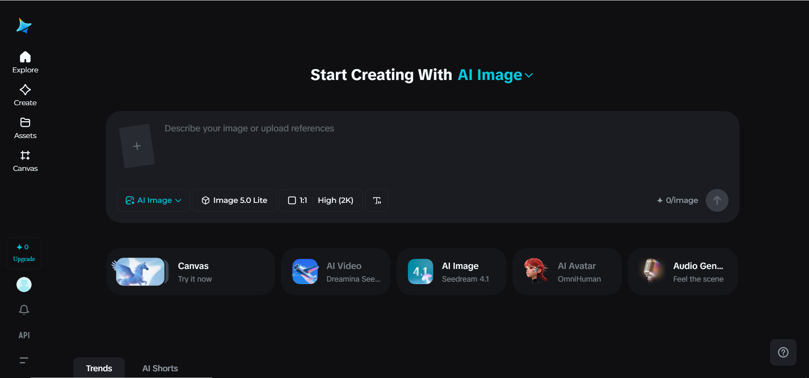
Task: Open the Canvas editor from sidebar
Action: (x=25, y=161)
